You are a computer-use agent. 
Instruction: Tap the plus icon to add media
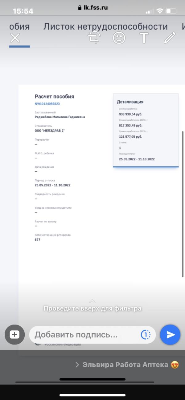coord(14,335)
